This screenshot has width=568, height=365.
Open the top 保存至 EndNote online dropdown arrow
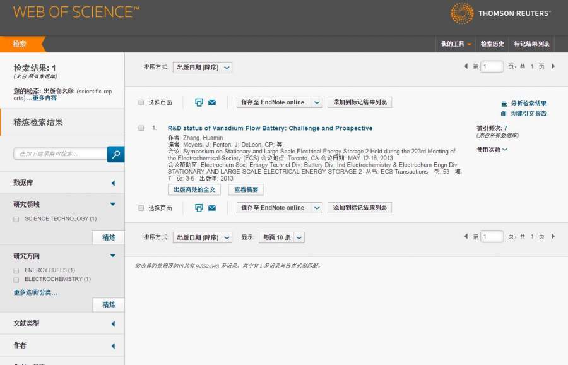tap(317, 102)
